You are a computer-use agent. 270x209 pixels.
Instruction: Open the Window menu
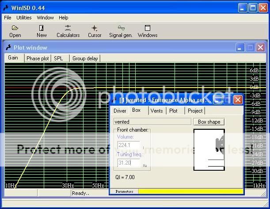45,18
